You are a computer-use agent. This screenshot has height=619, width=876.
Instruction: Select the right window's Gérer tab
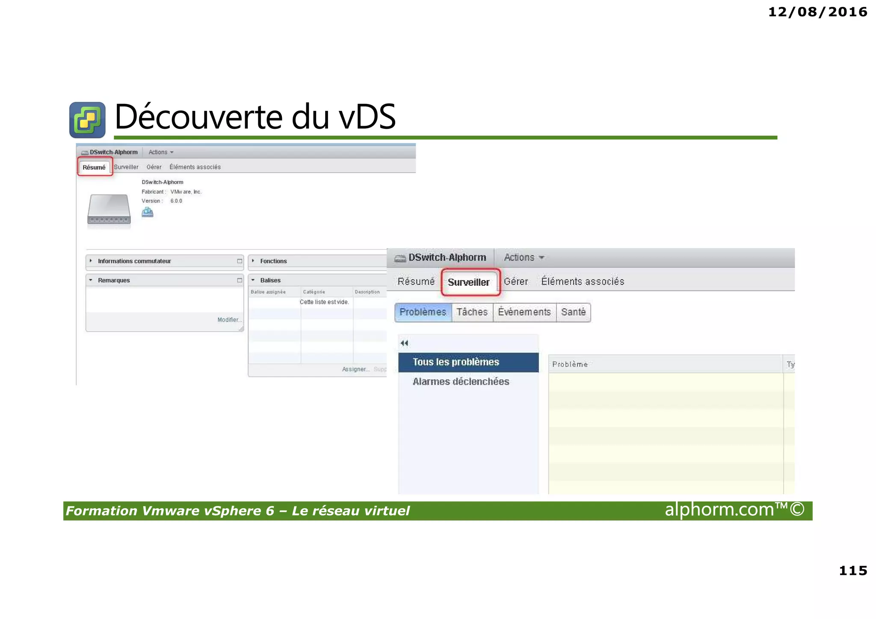516,281
